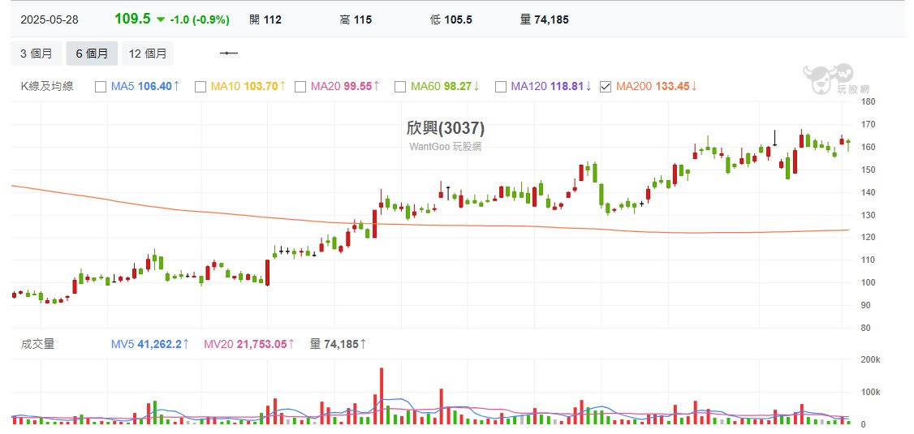The height and width of the screenshot is (434, 914).
Task: Click the up arrow after MA5 106.40
Action: point(177,86)
